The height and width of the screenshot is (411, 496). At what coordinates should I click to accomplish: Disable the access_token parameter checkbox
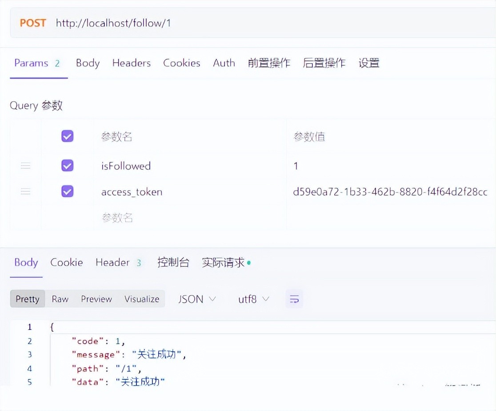pos(67,192)
